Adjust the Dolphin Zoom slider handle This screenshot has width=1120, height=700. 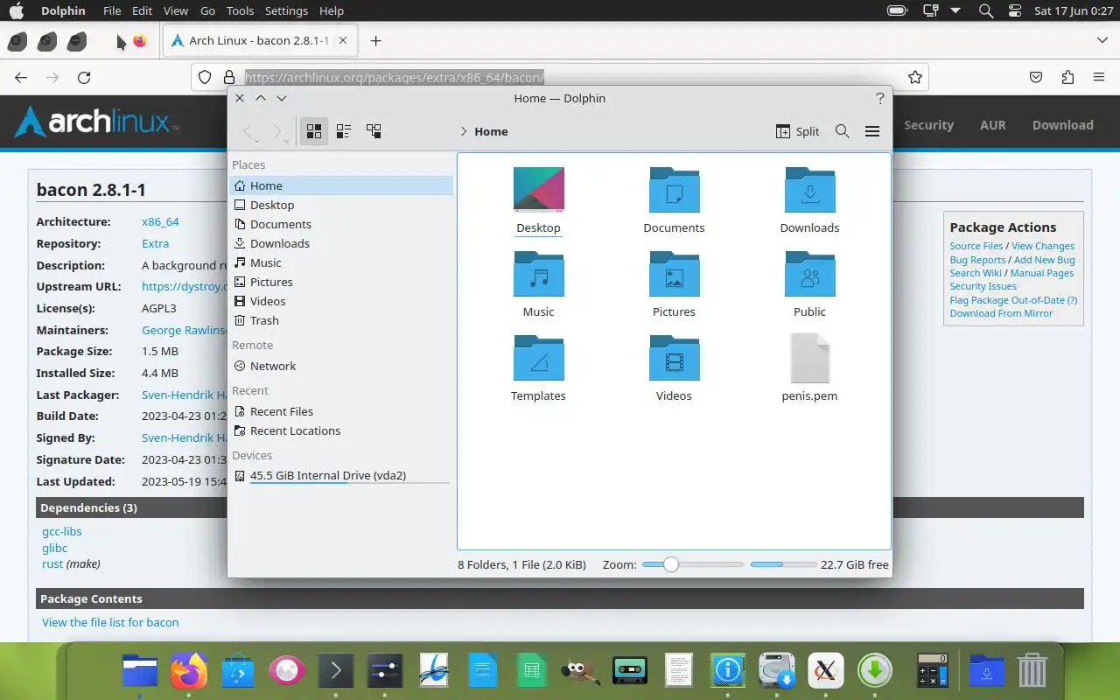click(670, 564)
